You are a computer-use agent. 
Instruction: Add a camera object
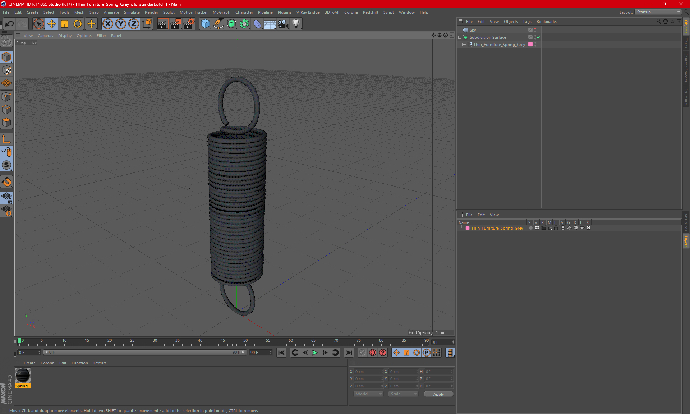tap(283, 24)
